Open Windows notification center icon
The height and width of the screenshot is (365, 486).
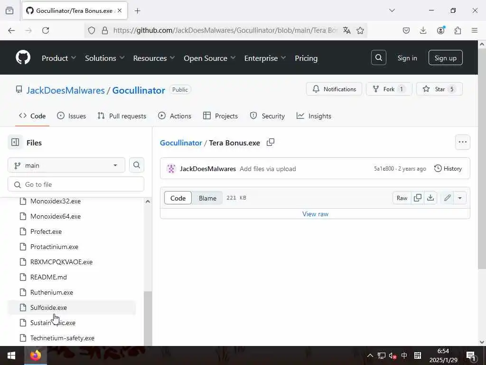pyautogui.click(x=471, y=356)
